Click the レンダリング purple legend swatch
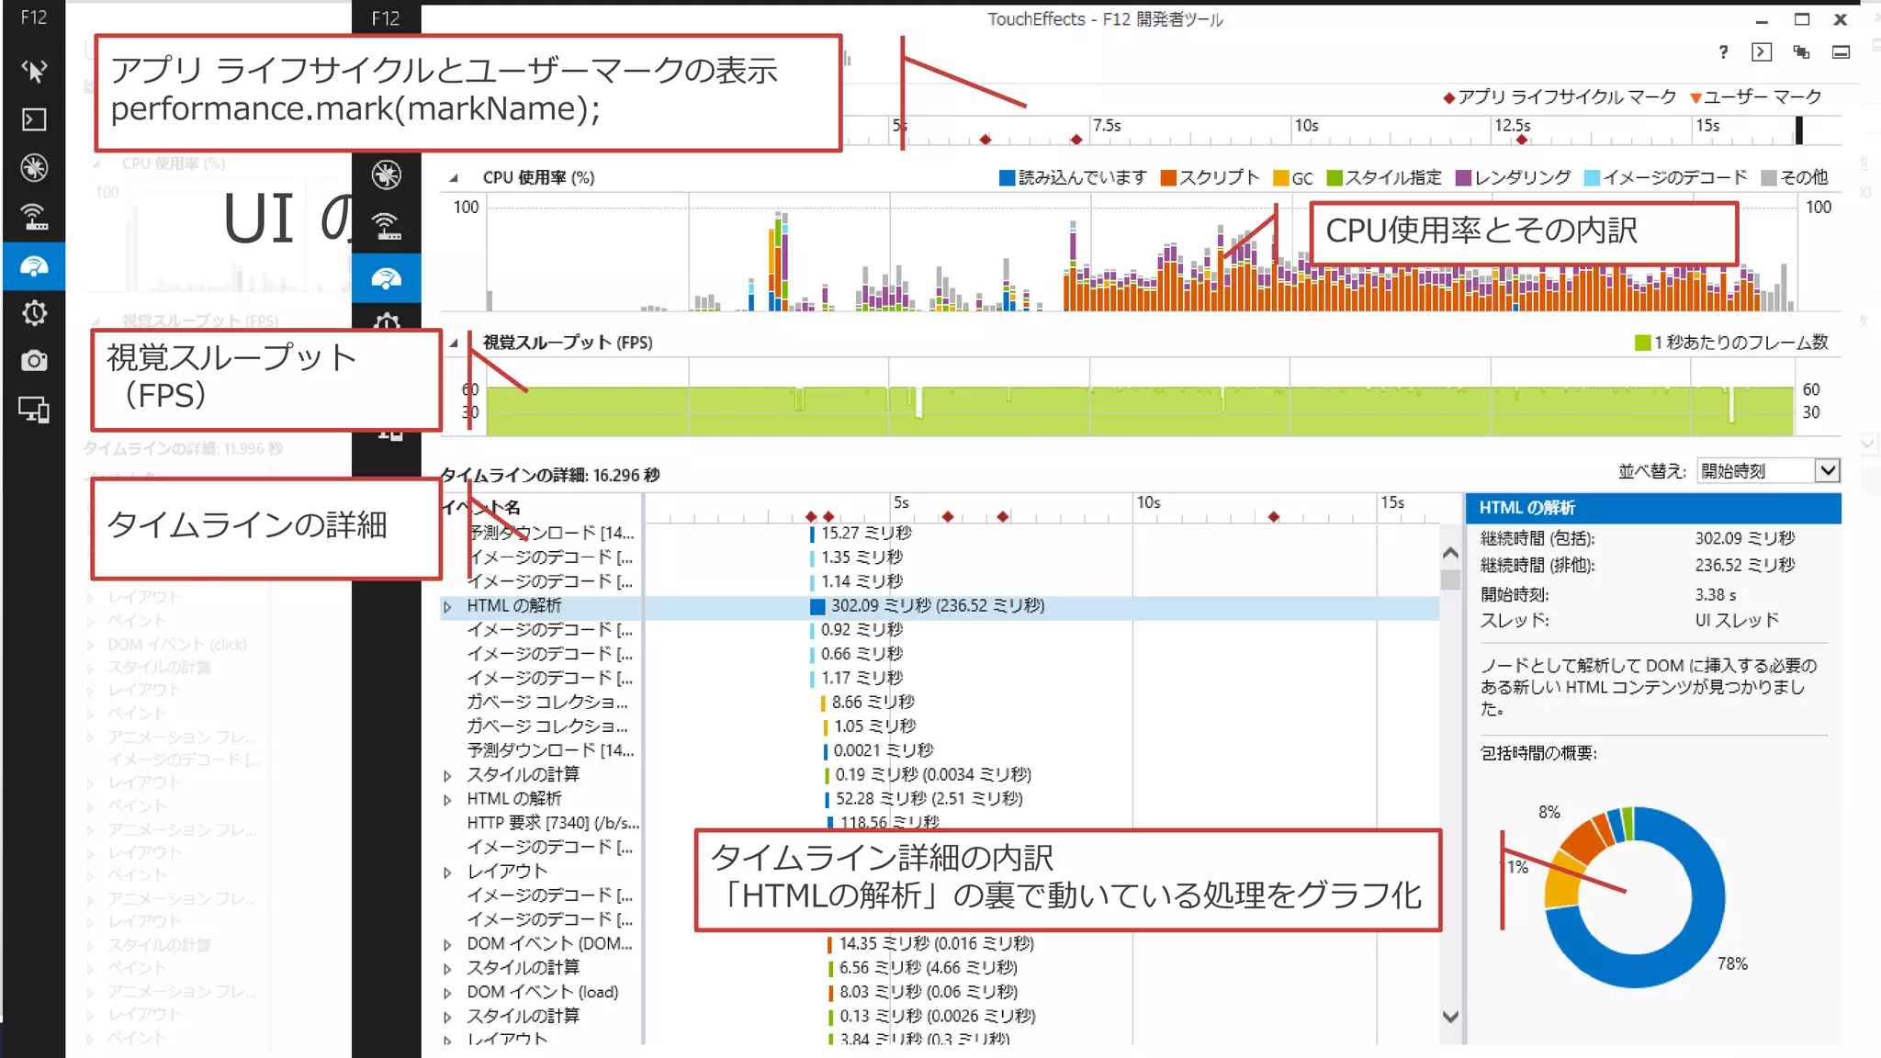 [x=1463, y=178]
